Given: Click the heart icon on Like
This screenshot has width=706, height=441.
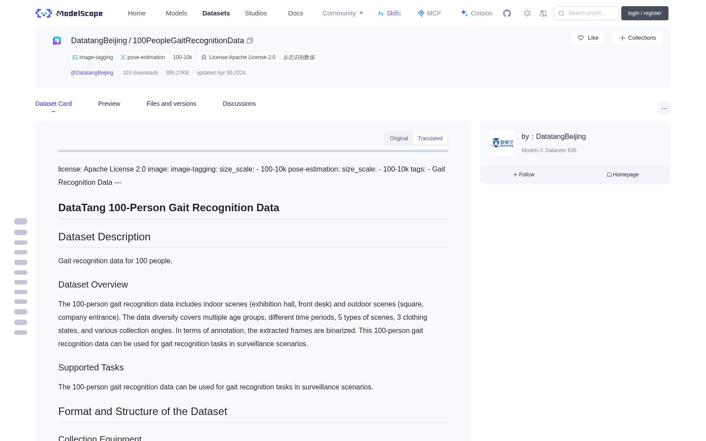Looking at the screenshot, I should pyautogui.click(x=581, y=38).
